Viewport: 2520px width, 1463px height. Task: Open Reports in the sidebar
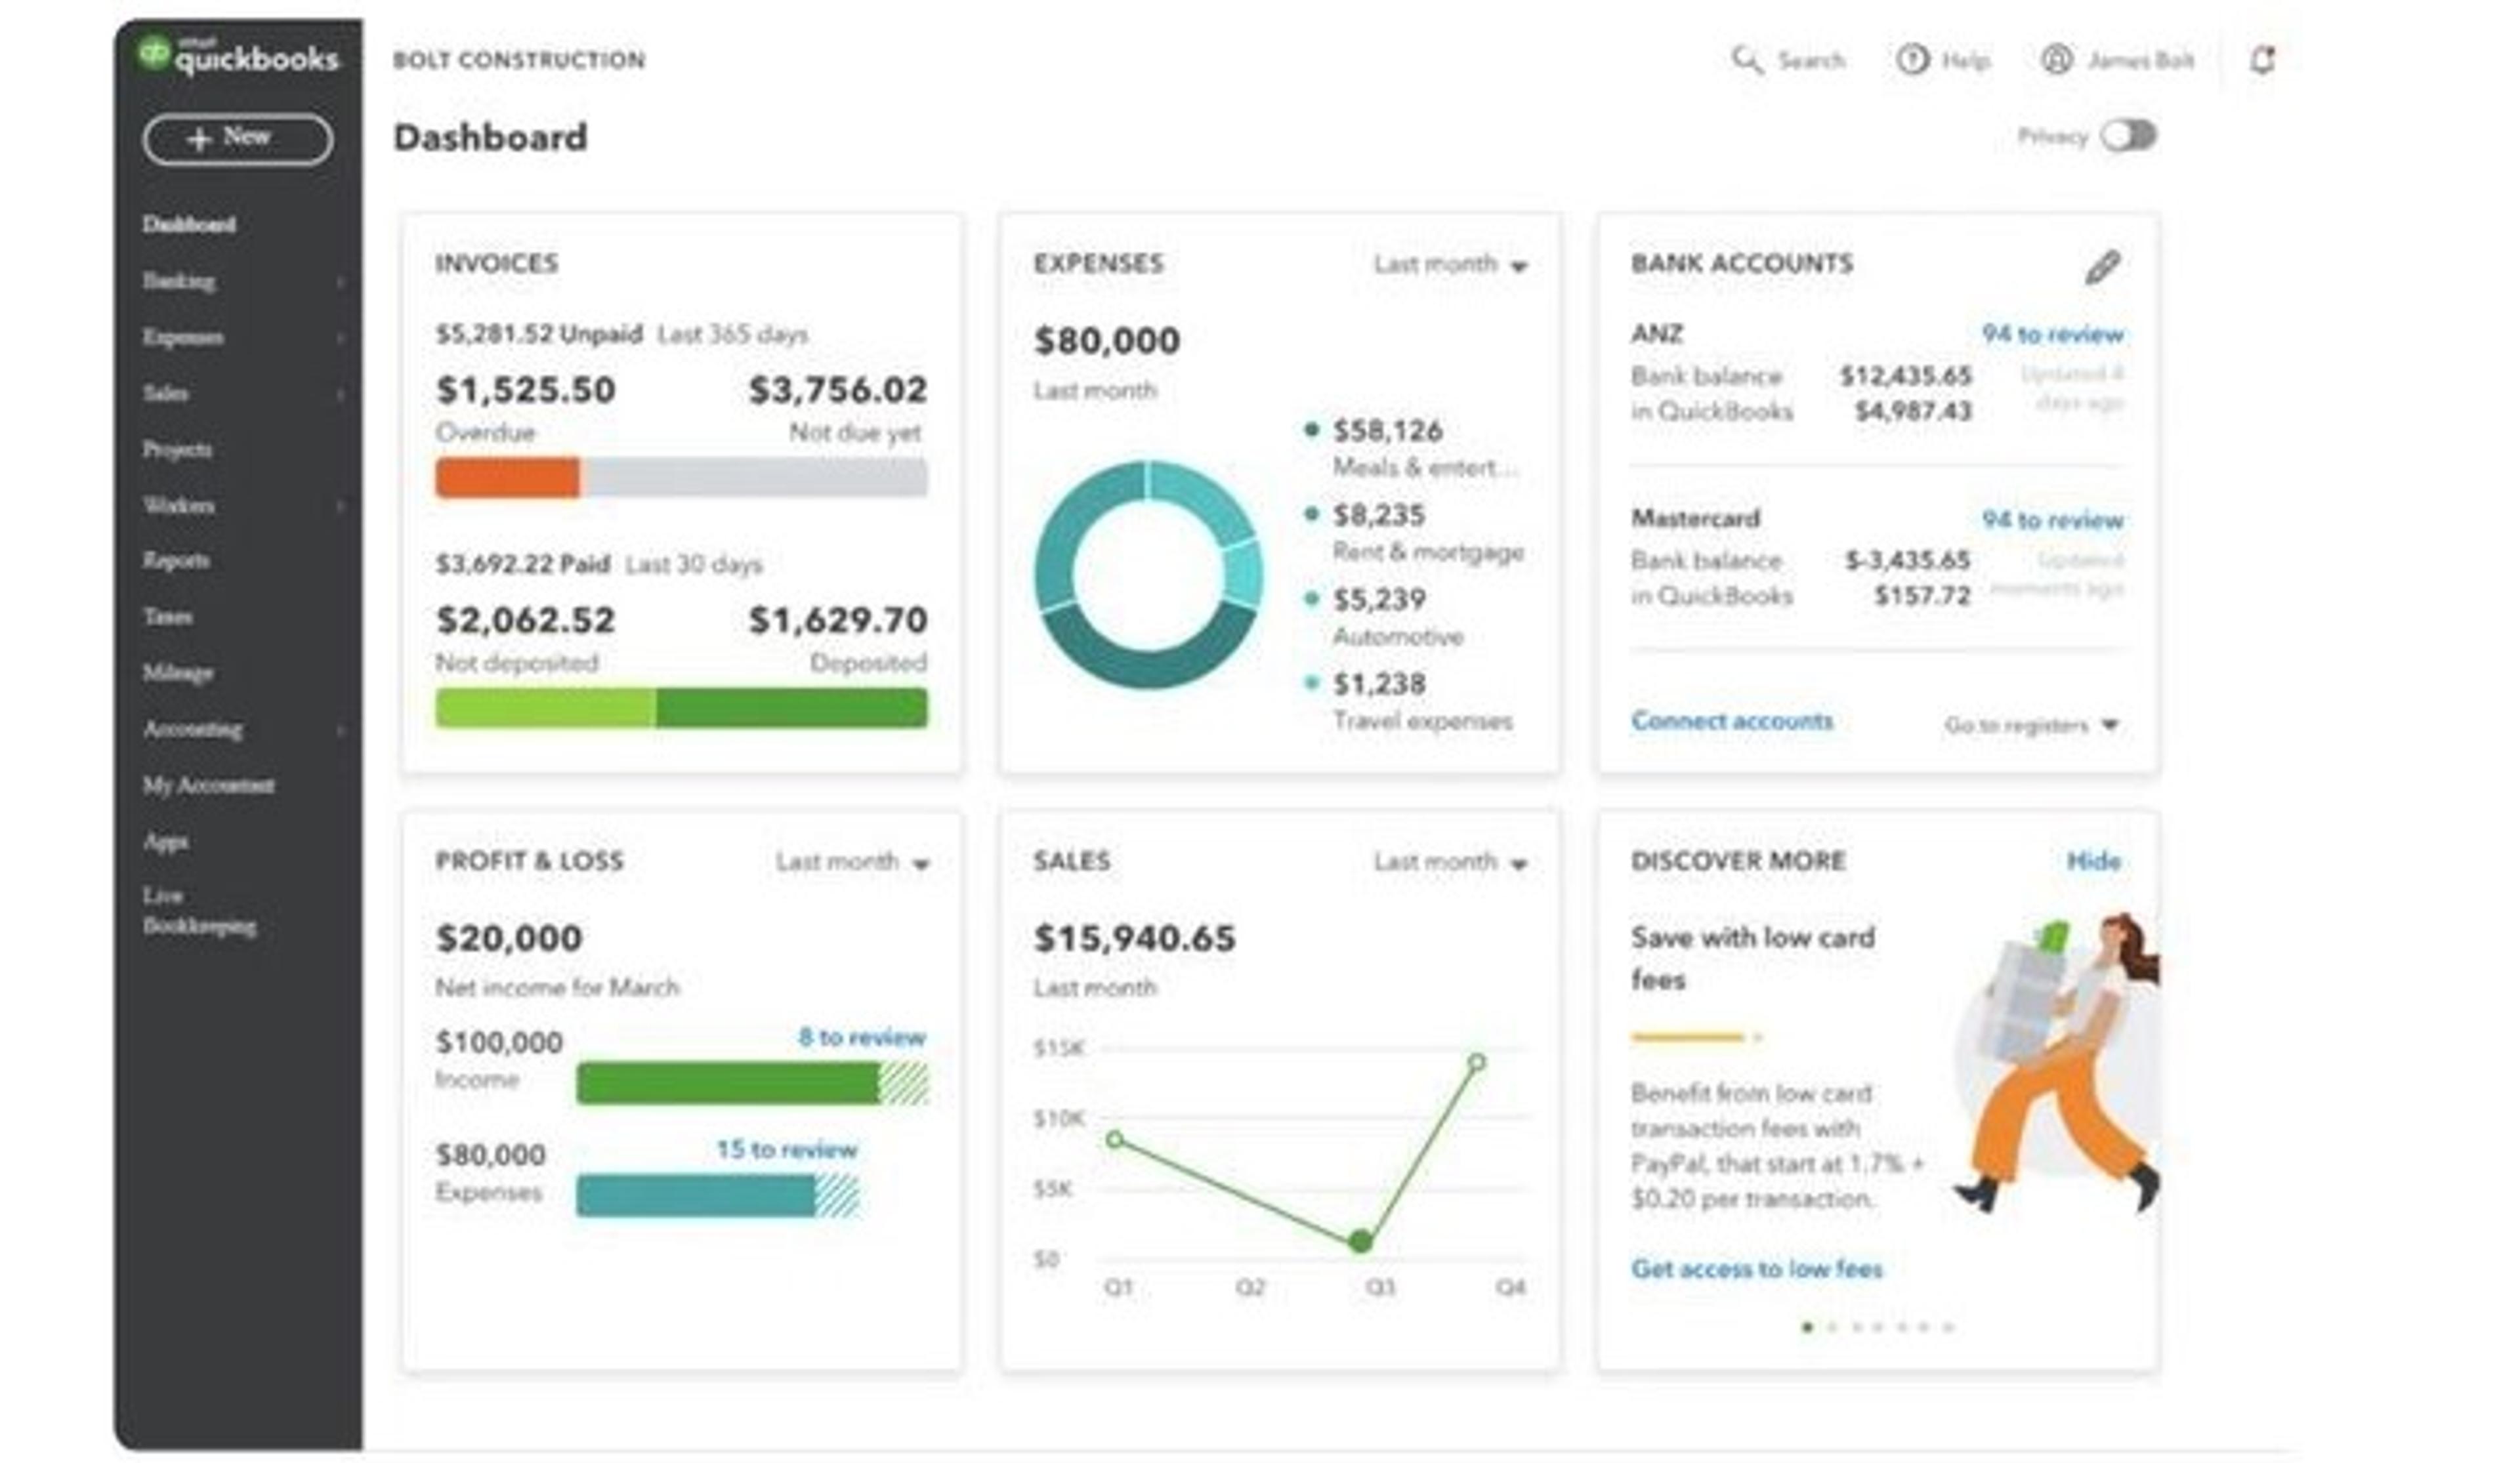pyautogui.click(x=177, y=560)
